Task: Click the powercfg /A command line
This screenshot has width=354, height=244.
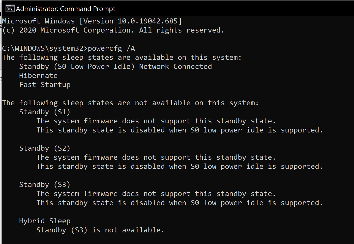Action: point(112,48)
